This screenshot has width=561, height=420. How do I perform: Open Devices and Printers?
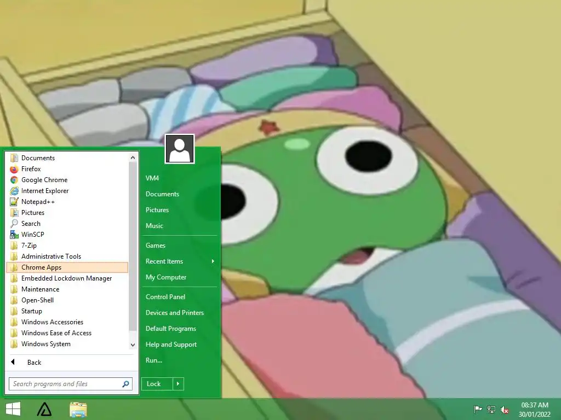click(x=175, y=313)
